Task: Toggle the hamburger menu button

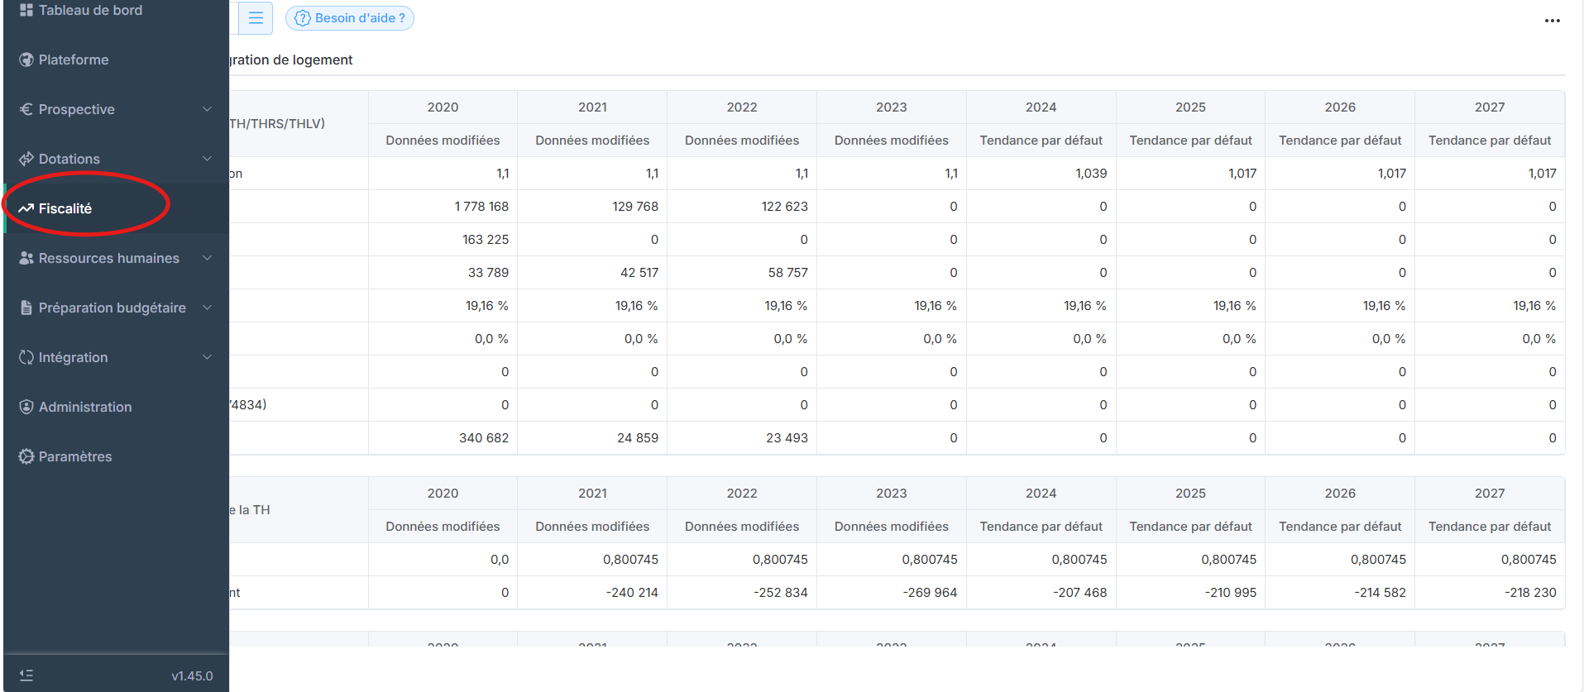Action: click(256, 18)
